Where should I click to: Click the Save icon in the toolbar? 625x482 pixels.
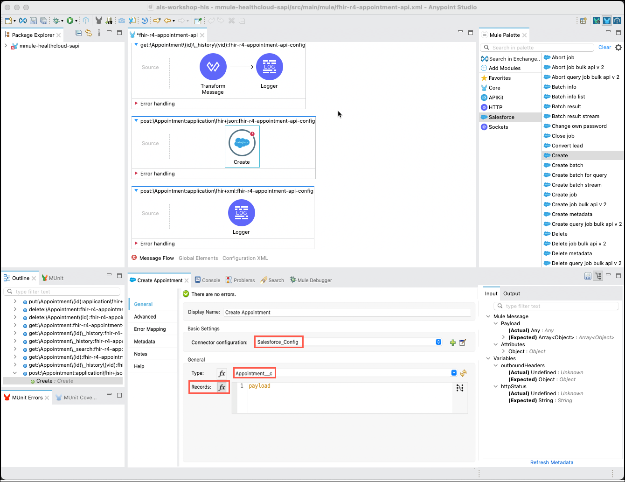[x=33, y=21]
